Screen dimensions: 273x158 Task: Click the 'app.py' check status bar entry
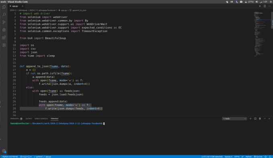coord(47,157)
